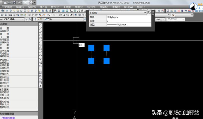Select the Arc tool
The width and height of the screenshot is (203, 119).
[x=40, y=42]
